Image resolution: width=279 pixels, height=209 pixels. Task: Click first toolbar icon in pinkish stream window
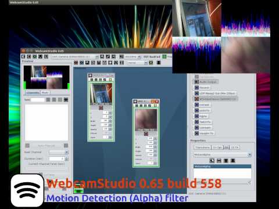tap(137, 106)
